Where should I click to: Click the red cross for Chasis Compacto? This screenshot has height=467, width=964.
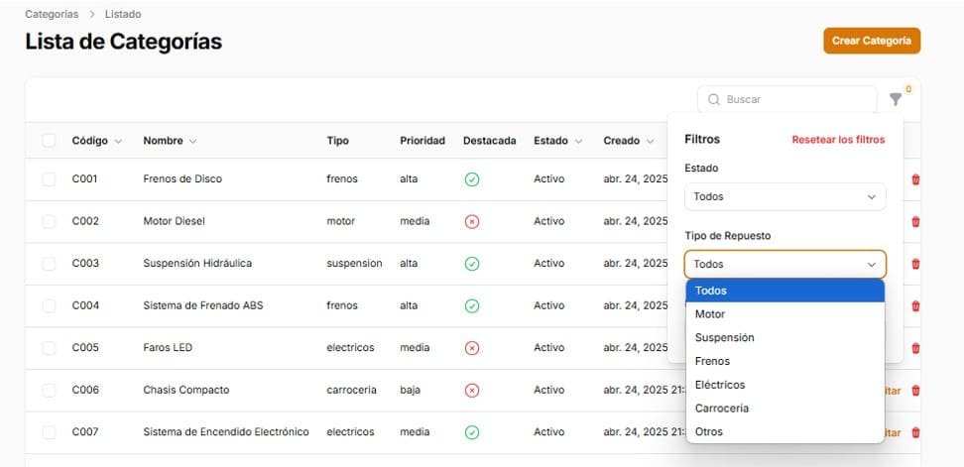point(471,391)
